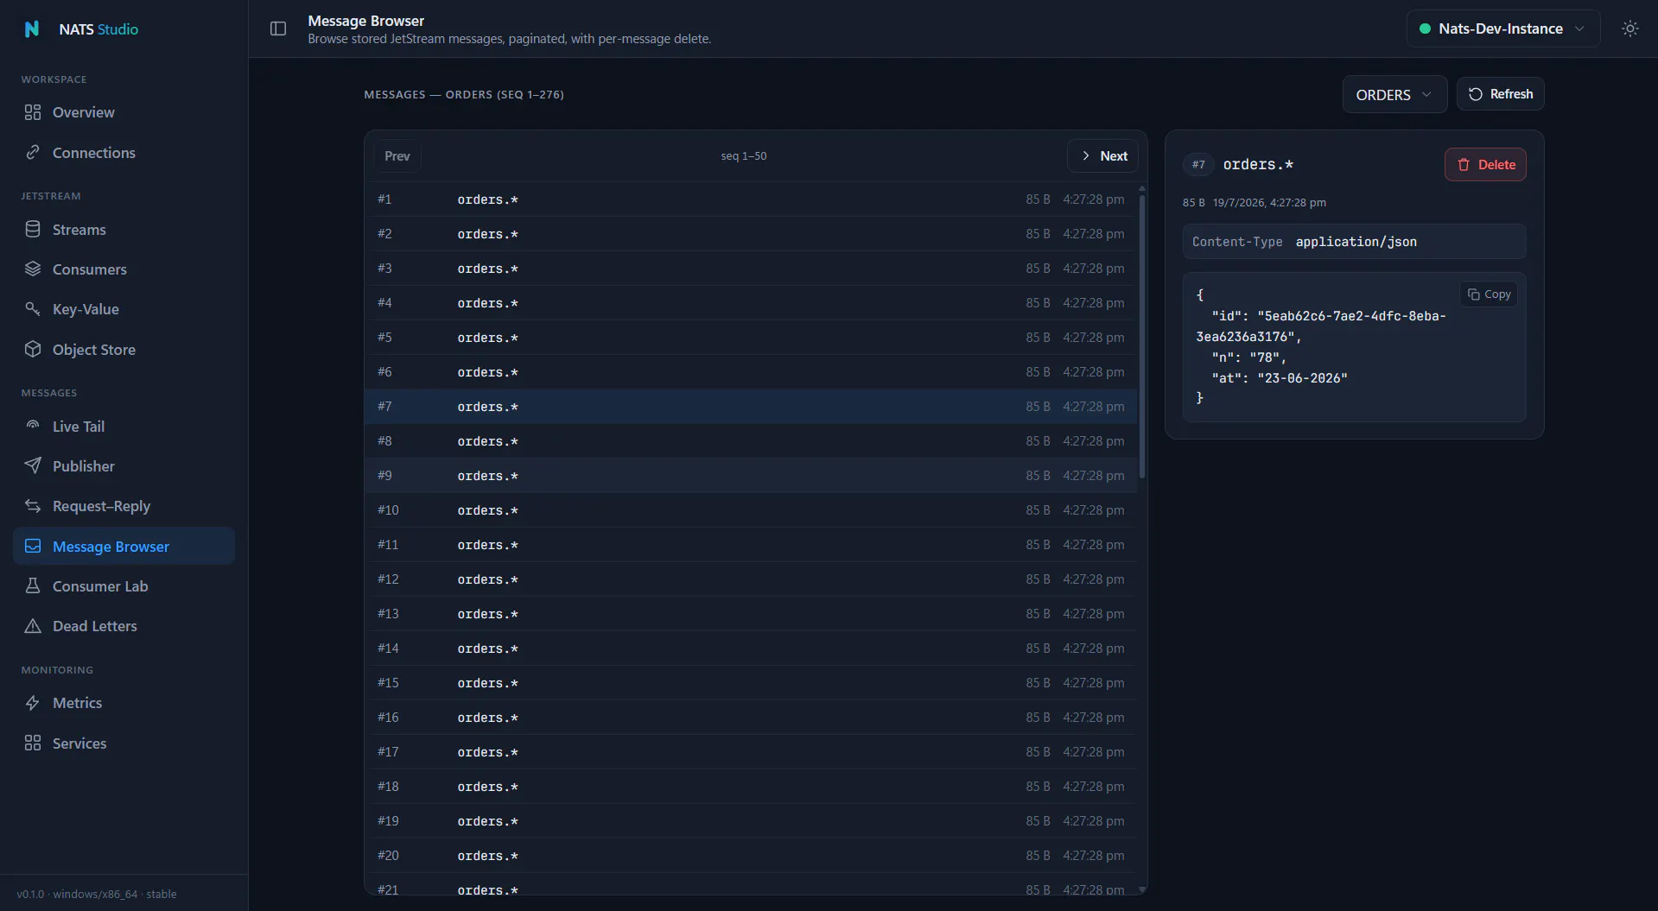
Task: Click the chevron beside Nats-Dev-Instance
Action: tap(1579, 28)
